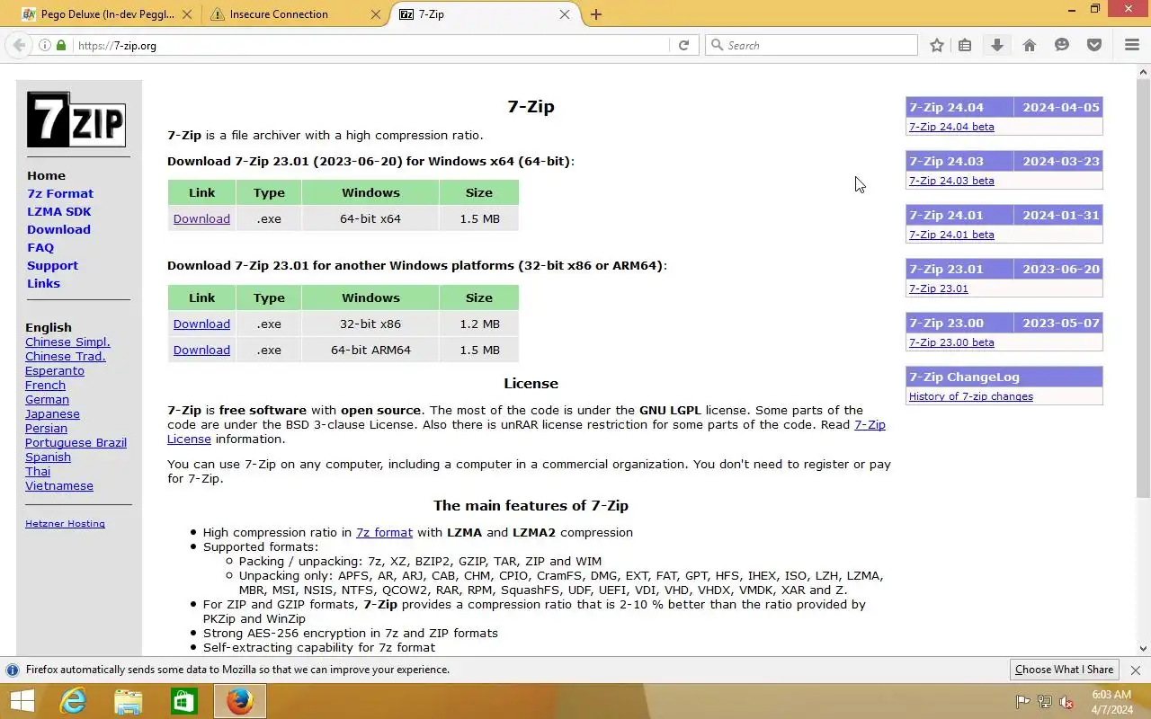Download the 32-bit x86 installer
Image resolution: width=1151 pixels, height=719 pixels.
coord(201,324)
